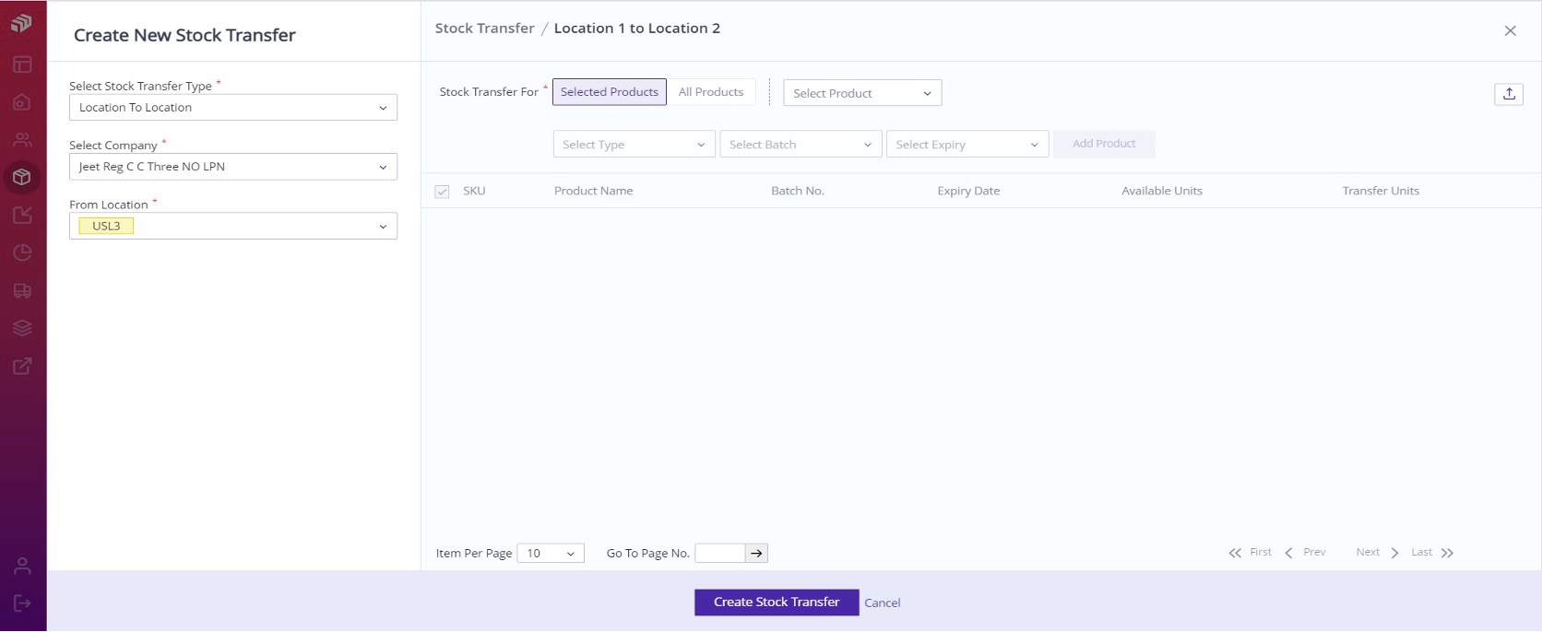The image size is (1542, 632).
Task: Click the Batch No. column header
Action: coord(798,191)
